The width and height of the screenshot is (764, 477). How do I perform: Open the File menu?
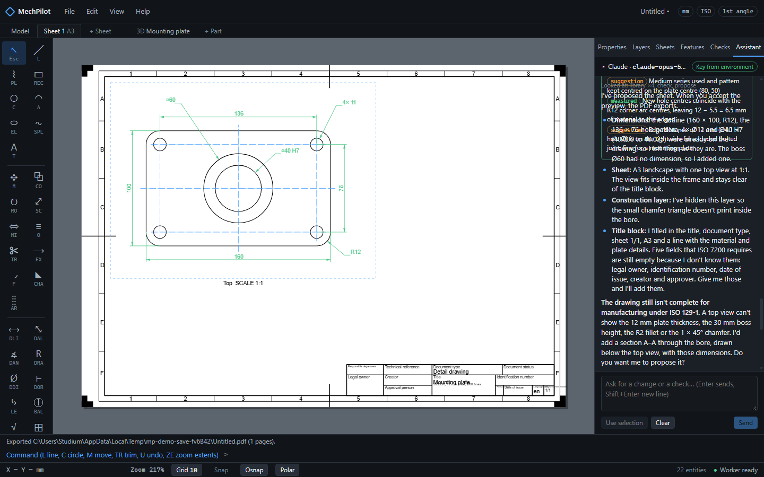pyautogui.click(x=70, y=11)
